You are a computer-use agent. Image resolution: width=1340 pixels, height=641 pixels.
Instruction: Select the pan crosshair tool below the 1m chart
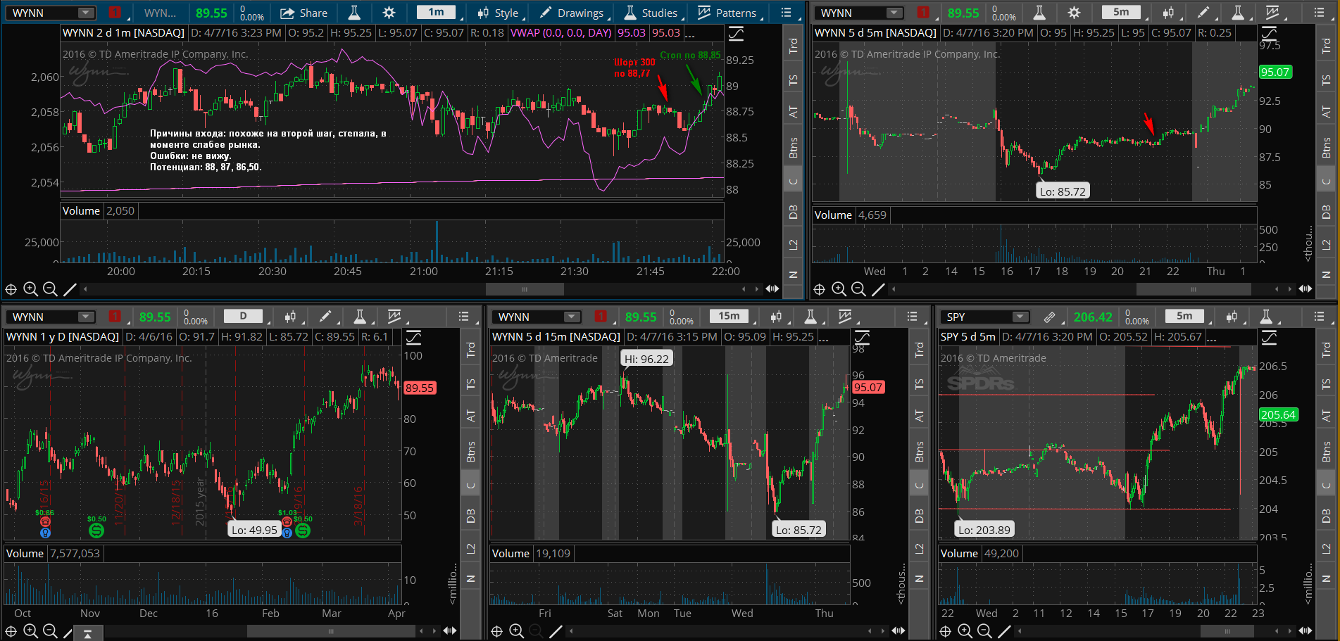[11, 289]
